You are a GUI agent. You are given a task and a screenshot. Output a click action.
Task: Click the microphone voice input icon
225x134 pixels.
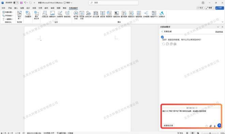point(215,126)
